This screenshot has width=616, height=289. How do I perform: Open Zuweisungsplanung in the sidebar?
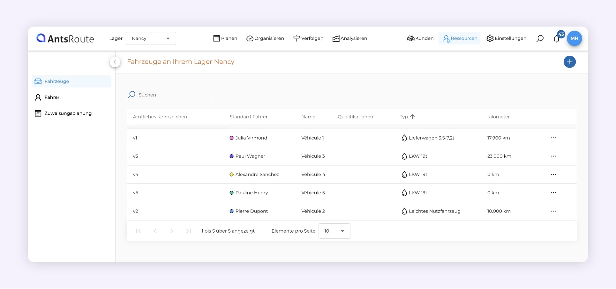[x=68, y=113]
